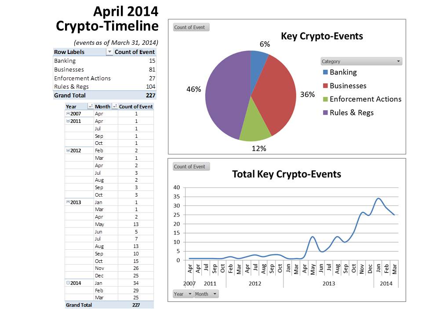The width and height of the screenshot is (422, 316).
Task: Collapse the 2013 year group
Action: point(68,202)
